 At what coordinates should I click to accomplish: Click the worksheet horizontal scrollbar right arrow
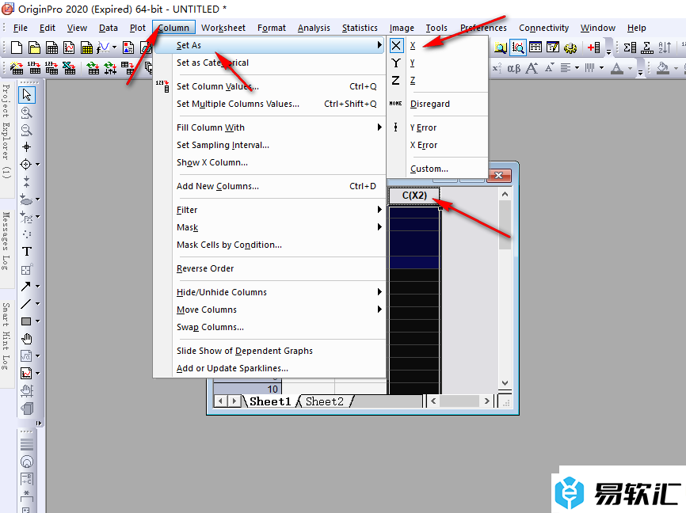coord(486,401)
